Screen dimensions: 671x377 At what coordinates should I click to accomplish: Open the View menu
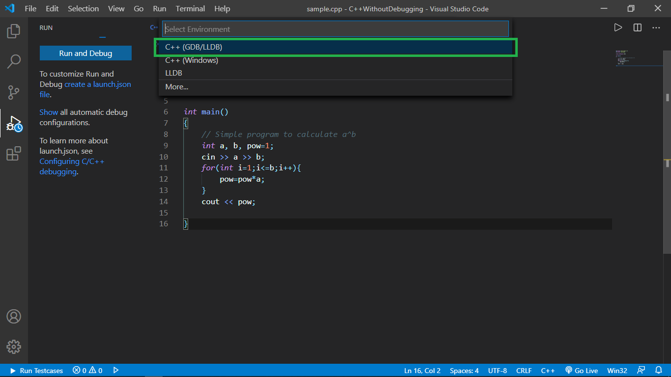click(x=116, y=8)
